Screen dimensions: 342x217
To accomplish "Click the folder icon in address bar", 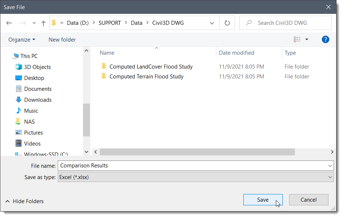I will (x=54, y=23).
